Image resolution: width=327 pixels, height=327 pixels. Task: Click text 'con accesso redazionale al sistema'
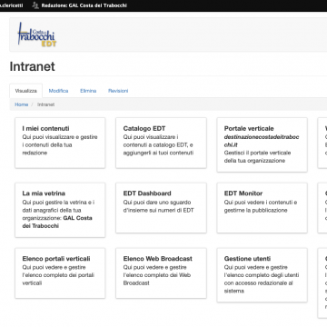click(259, 287)
